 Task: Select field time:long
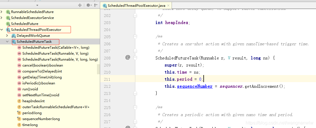[30, 125]
